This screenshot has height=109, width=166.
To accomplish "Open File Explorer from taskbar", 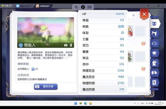I will click(x=91, y=103).
